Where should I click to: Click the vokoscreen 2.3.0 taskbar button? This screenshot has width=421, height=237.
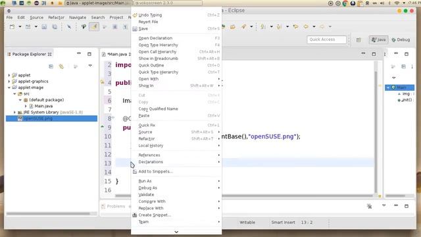[168, 3]
